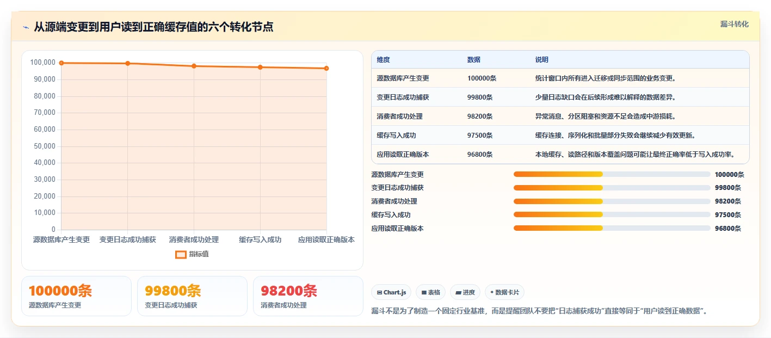Click the 应用读取正确版本 progress bar
771x338 pixels.
pos(612,228)
